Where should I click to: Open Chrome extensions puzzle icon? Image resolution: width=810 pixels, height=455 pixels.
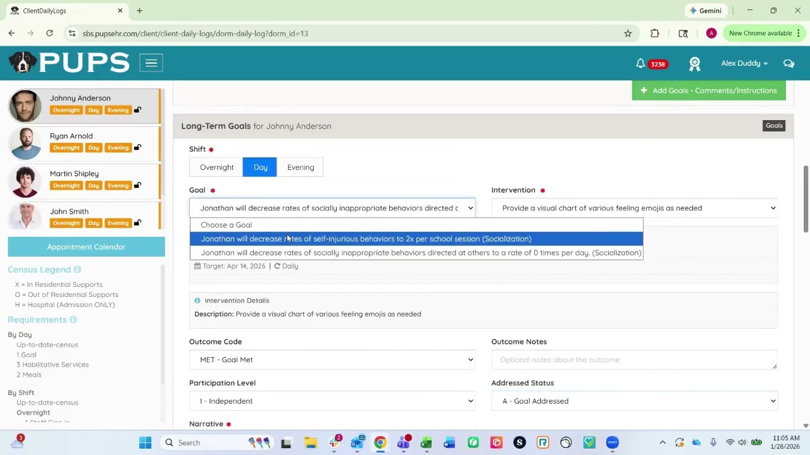pyautogui.click(x=655, y=33)
